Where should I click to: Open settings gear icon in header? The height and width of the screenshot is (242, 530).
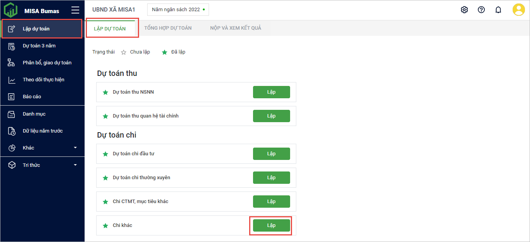464,10
